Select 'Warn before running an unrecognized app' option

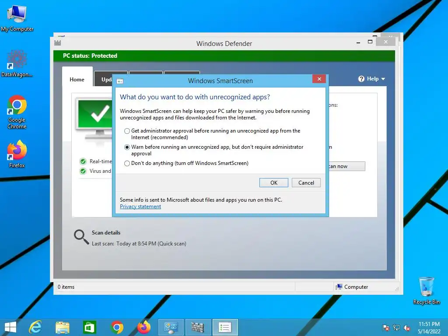(x=127, y=147)
